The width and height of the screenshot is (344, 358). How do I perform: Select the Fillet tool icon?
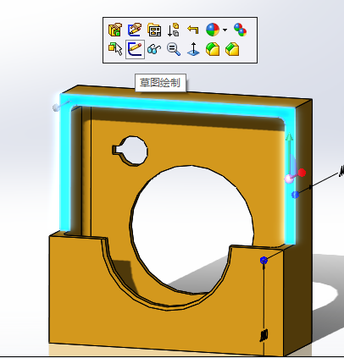pos(213,49)
